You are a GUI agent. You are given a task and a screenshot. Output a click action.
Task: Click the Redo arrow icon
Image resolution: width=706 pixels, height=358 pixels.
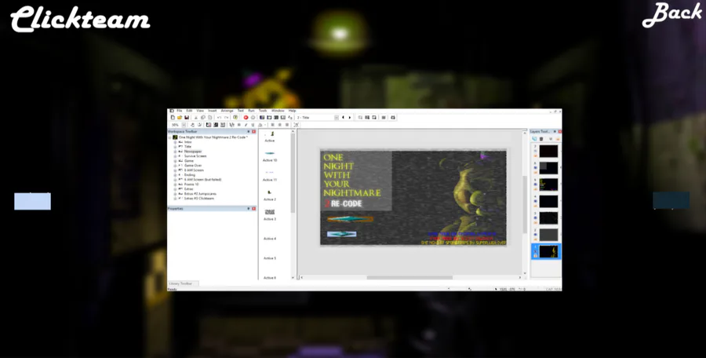[x=227, y=117]
